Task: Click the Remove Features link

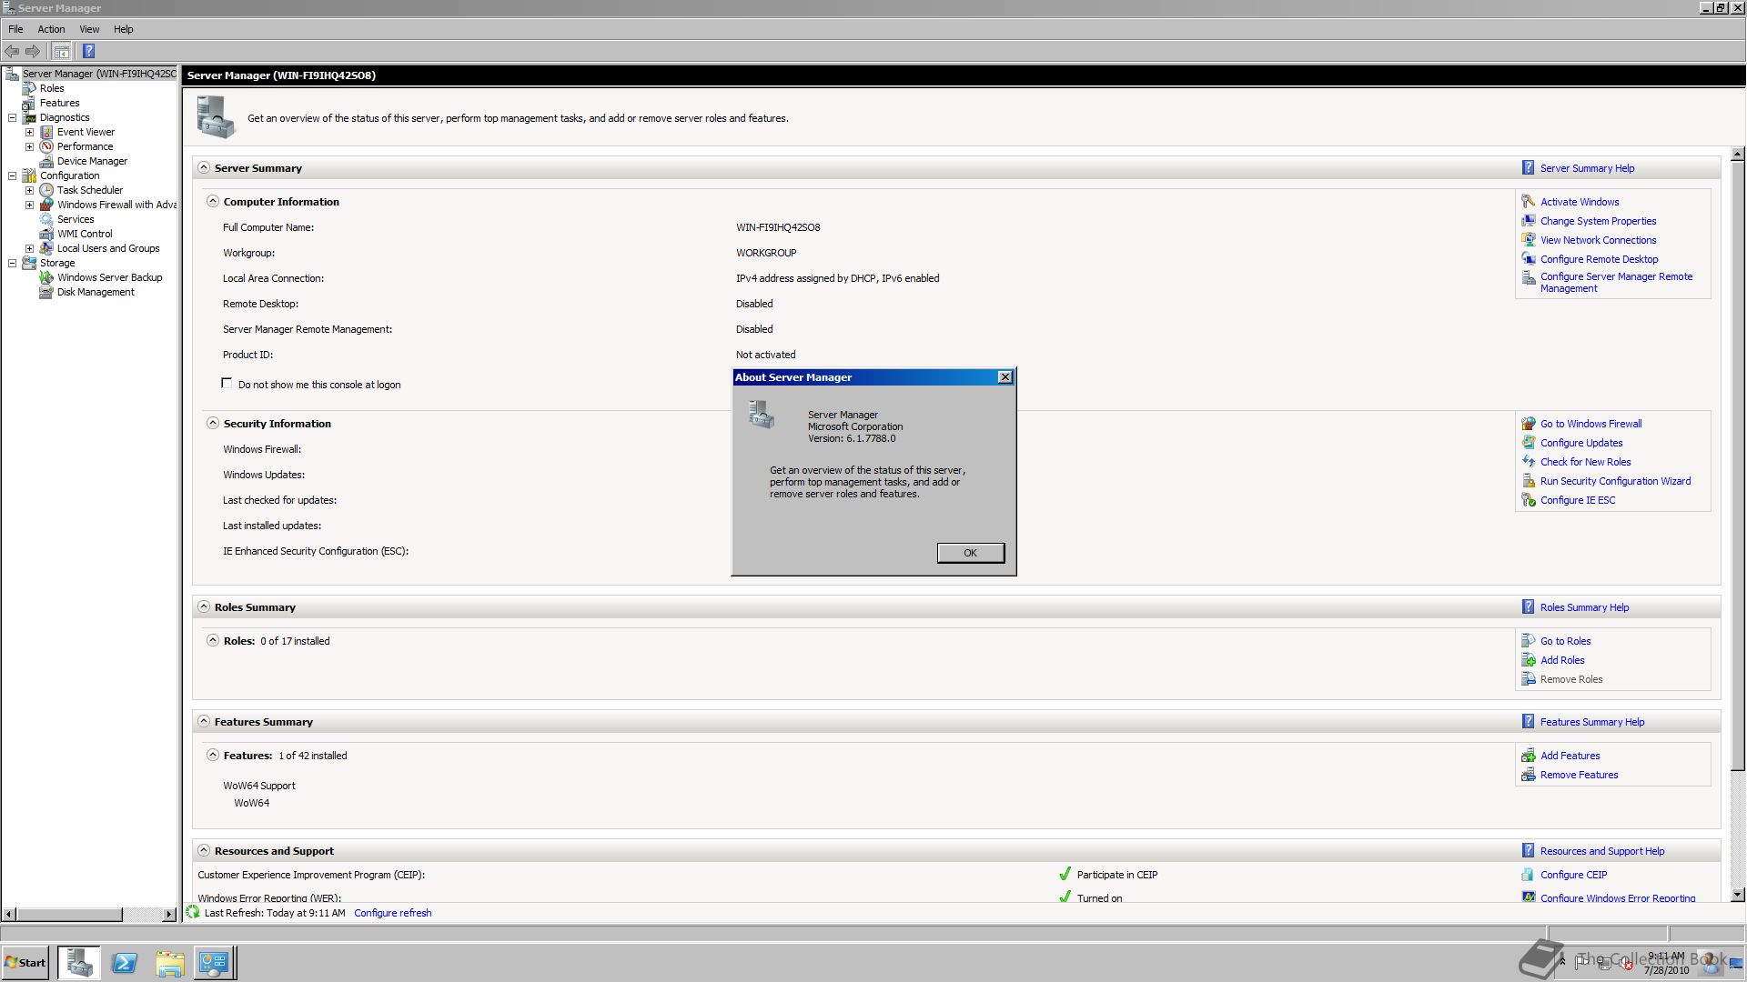Action: click(x=1579, y=775)
